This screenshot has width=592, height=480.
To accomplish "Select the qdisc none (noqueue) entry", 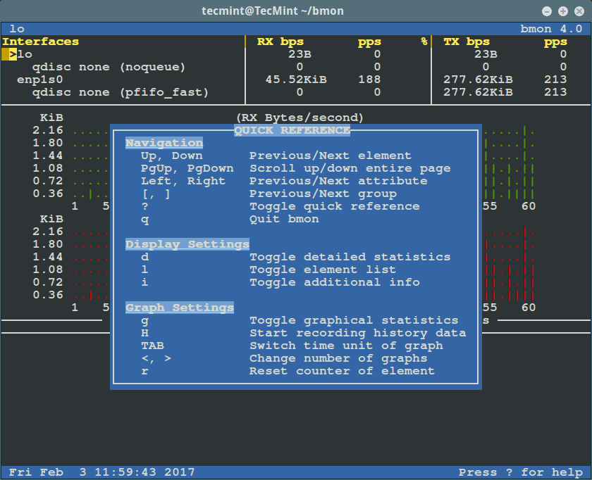I will coord(109,67).
